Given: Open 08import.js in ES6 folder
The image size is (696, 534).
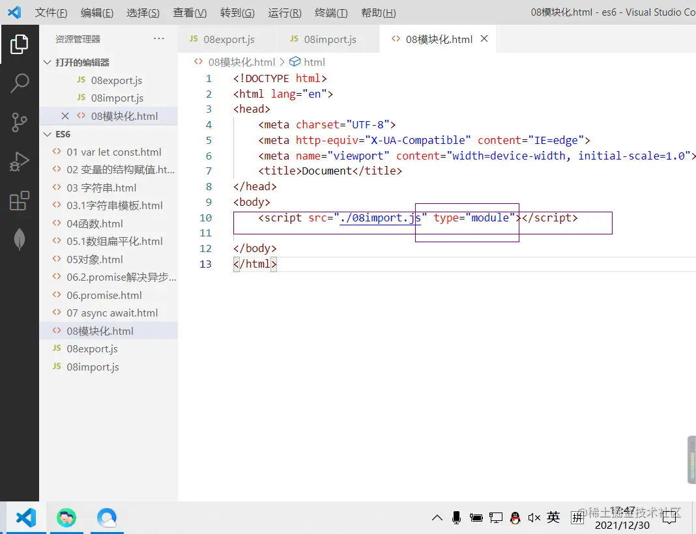Looking at the screenshot, I should point(109,367).
